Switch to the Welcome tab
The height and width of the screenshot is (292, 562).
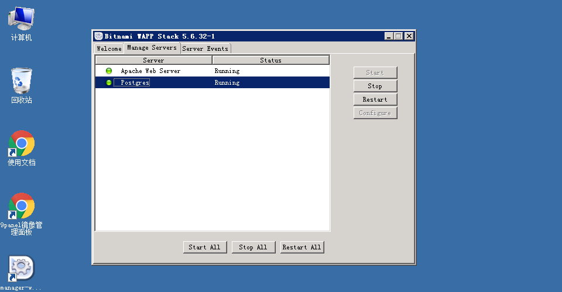coord(109,48)
